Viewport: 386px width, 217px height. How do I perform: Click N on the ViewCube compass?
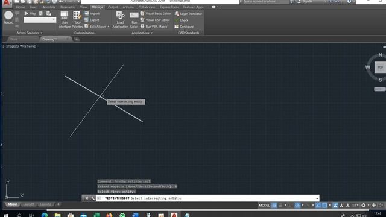point(380,55)
